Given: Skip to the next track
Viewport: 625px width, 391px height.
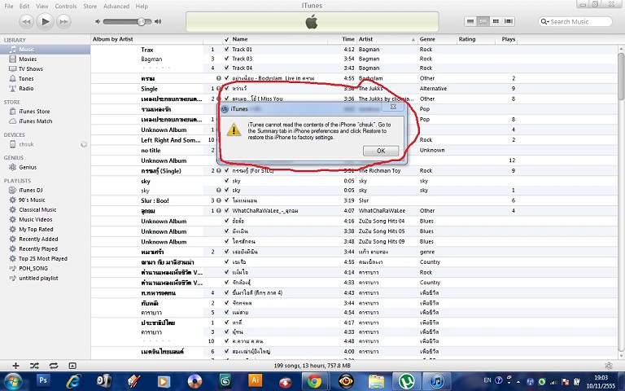Looking at the screenshot, I should (63, 21).
